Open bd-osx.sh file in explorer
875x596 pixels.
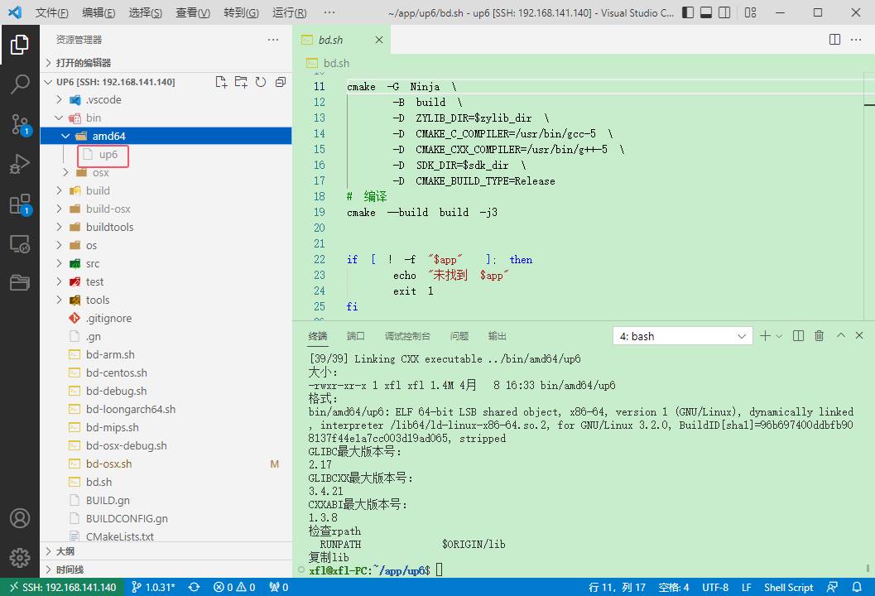pyautogui.click(x=108, y=464)
